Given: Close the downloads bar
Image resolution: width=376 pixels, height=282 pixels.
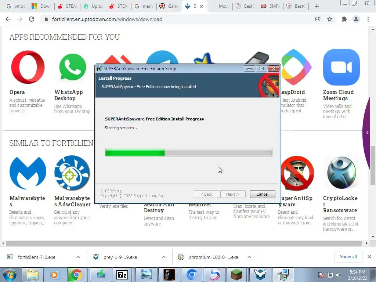Looking at the screenshot, I should [369, 257].
